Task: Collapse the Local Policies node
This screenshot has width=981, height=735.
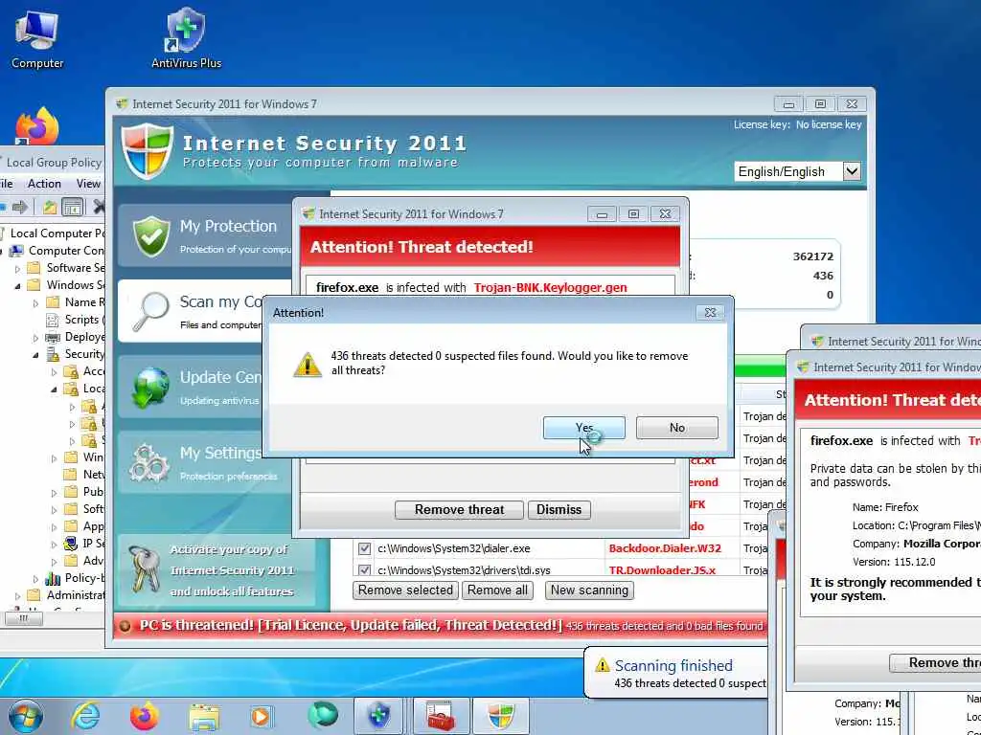Action: pyautogui.click(x=54, y=389)
